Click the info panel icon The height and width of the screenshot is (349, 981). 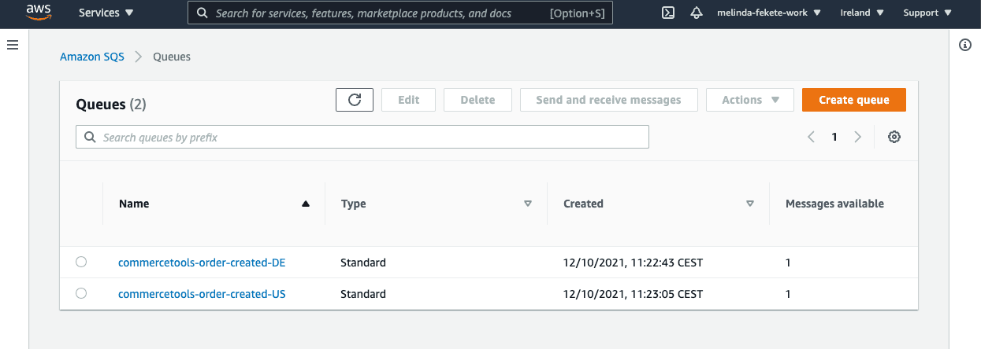coord(964,45)
